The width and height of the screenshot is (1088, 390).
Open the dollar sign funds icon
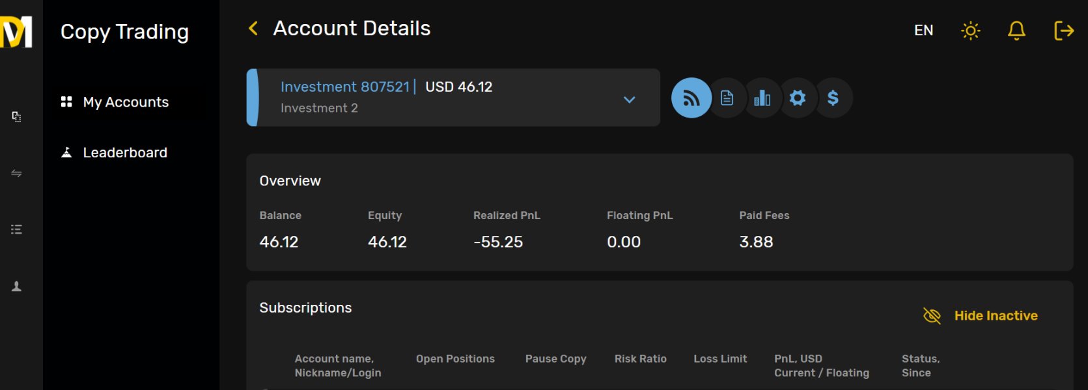pos(833,98)
